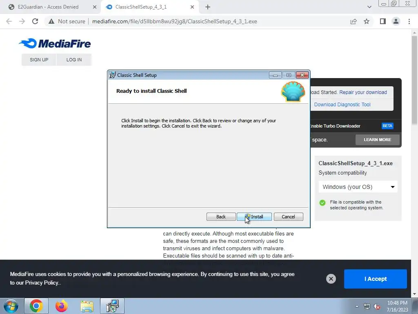Click Back in the setup wizard
Image resolution: width=418 pixels, height=314 pixels.
click(221, 217)
